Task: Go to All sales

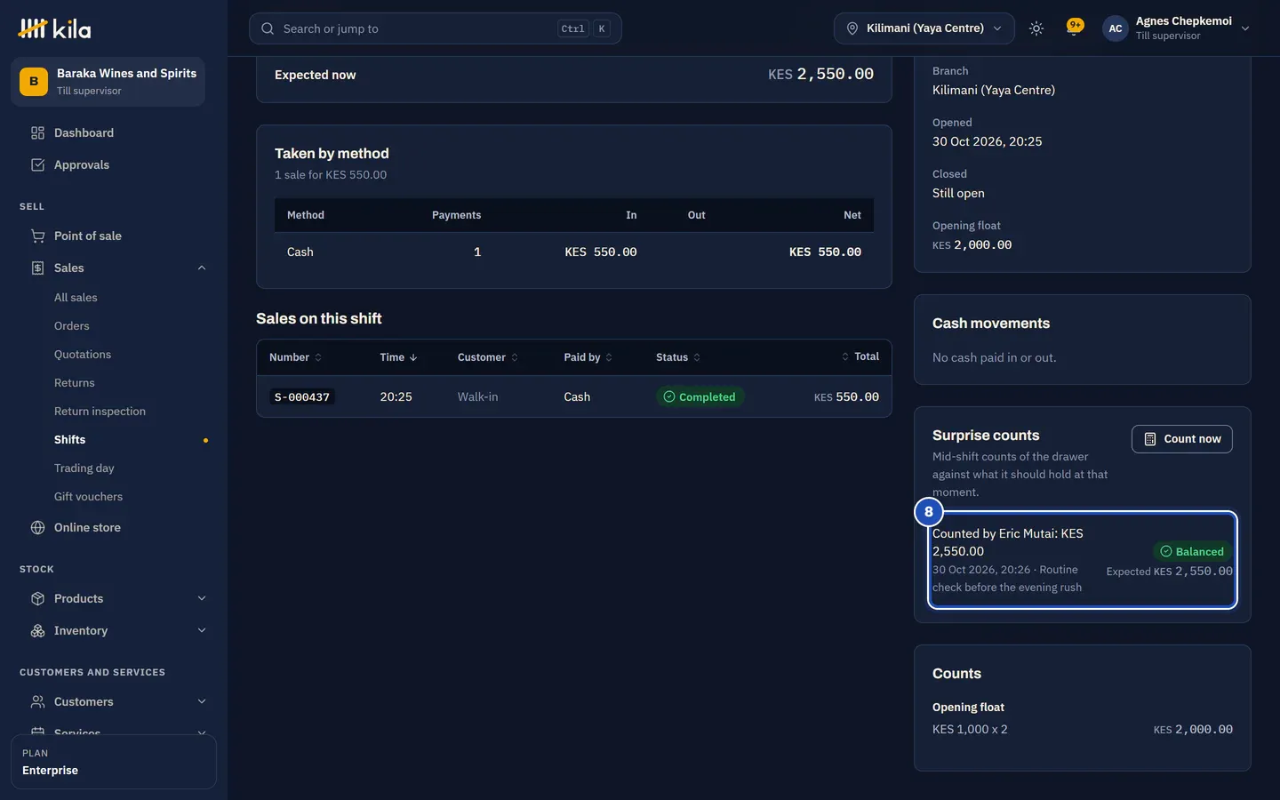Action: (x=76, y=298)
